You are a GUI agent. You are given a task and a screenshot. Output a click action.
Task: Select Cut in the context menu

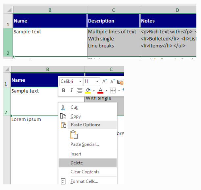pyautogui.click(x=74, y=107)
